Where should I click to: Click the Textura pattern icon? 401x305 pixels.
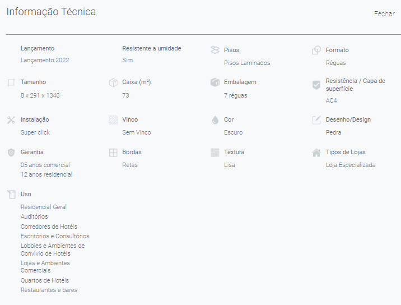click(x=215, y=152)
